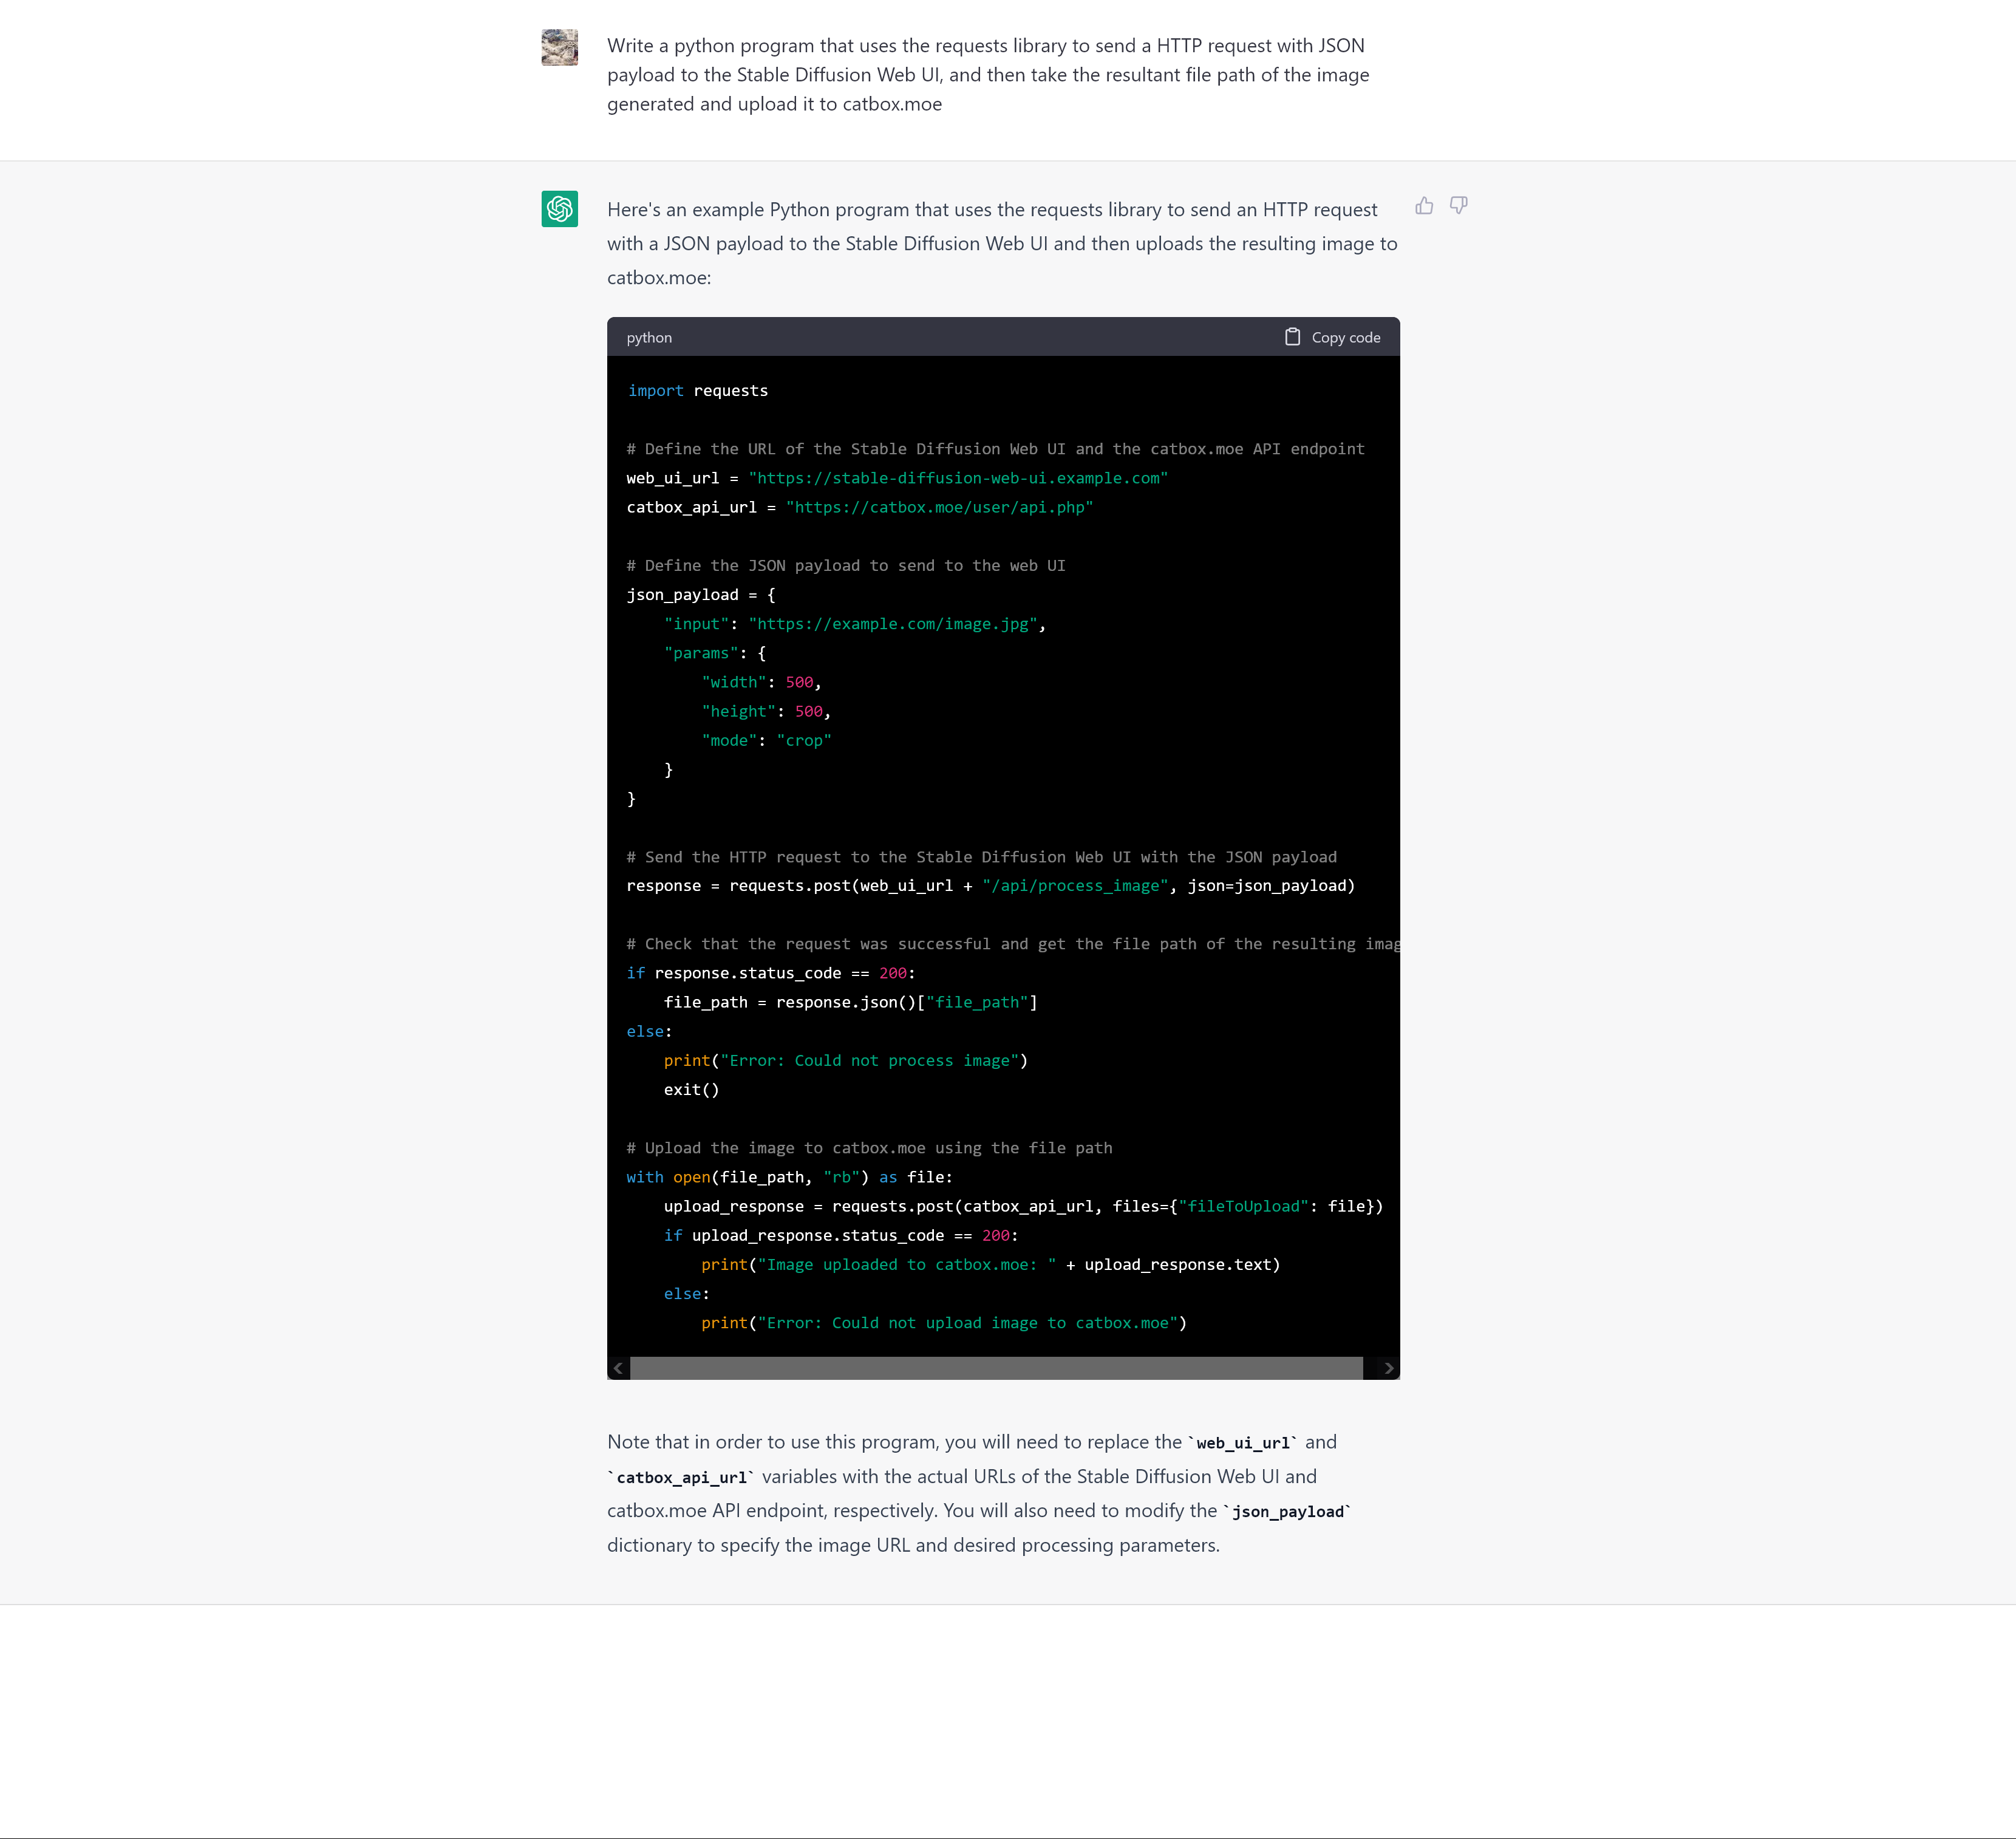The width and height of the screenshot is (2016, 1839).
Task: Click the "Image uploaded to catbox.moe" print line
Action: tap(991, 1265)
